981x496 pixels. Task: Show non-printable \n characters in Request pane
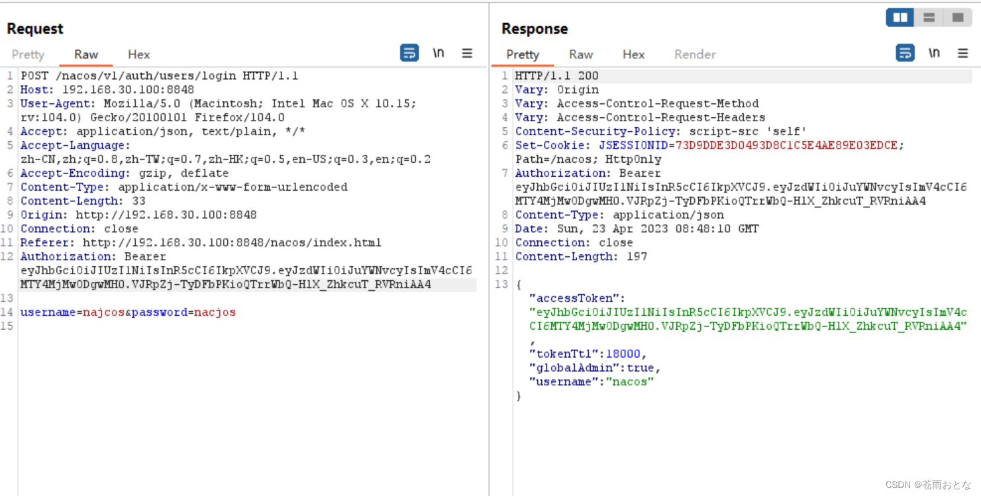439,53
